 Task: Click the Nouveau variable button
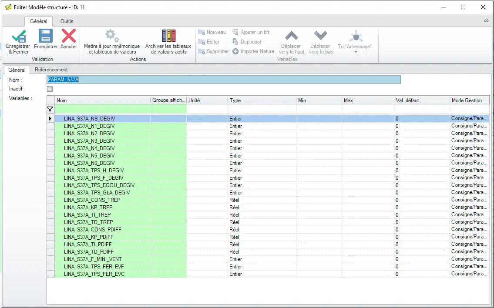[x=212, y=32]
